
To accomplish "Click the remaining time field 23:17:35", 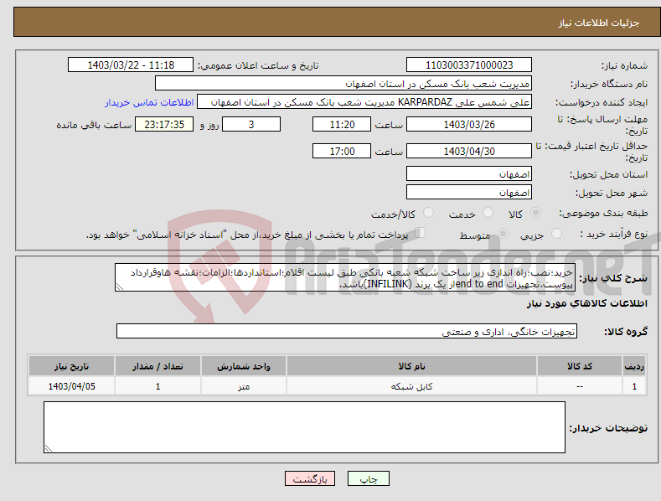I will [x=164, y=124].
